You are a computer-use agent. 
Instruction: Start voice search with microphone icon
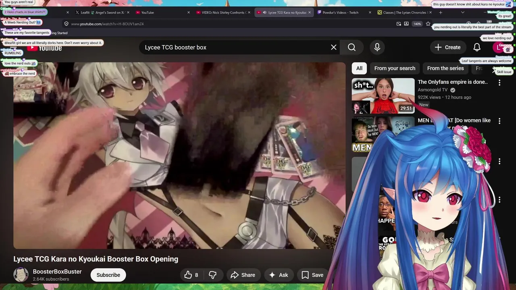point(377,48)
